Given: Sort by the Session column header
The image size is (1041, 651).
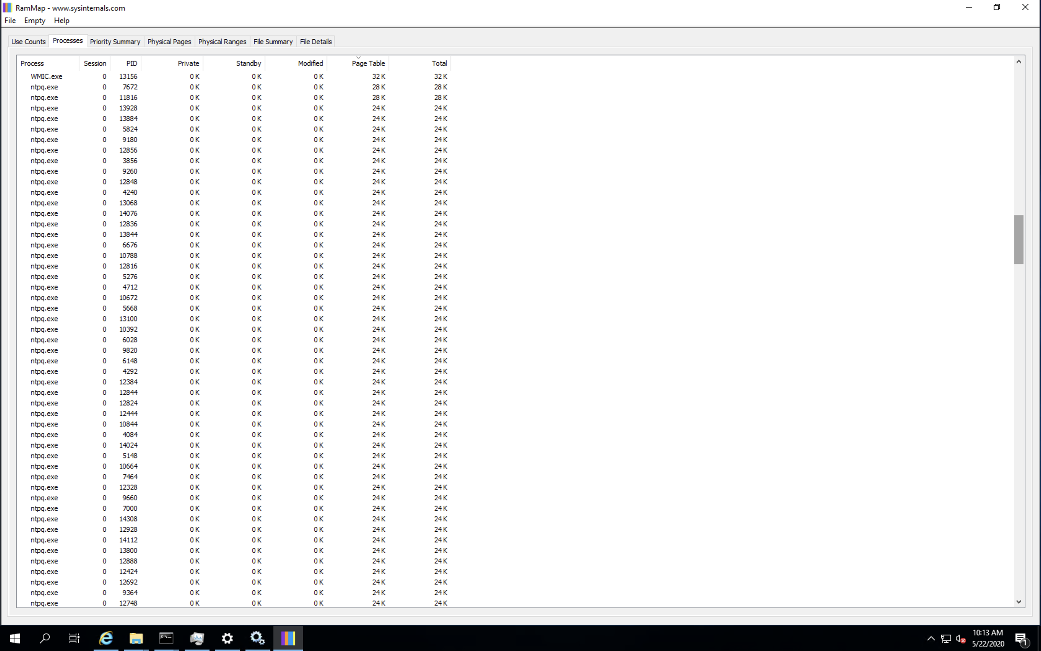Looking at the screenshot, I should click(x=94, y=63).
